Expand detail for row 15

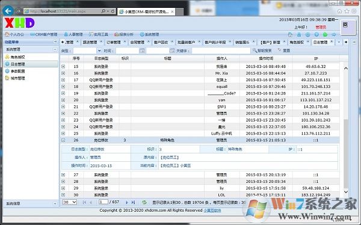coord(63,67)
